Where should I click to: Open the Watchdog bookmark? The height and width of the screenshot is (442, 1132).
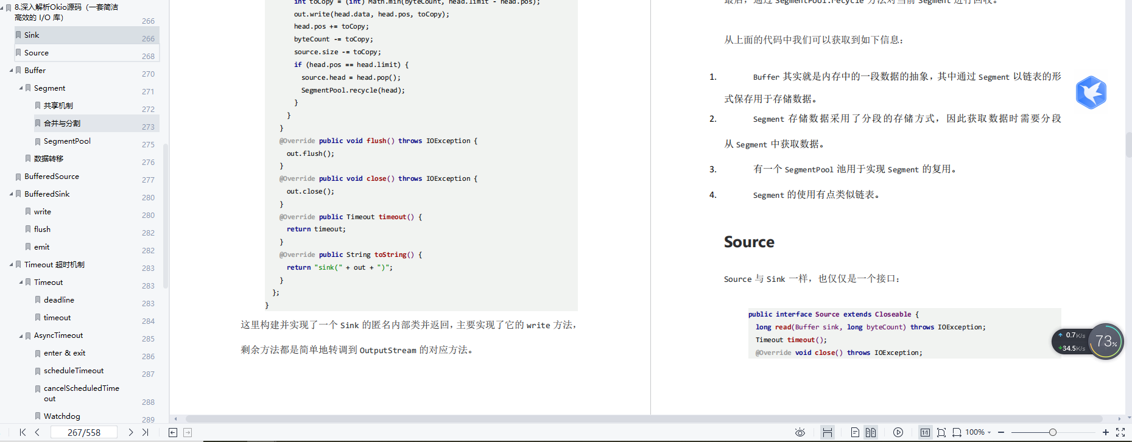62,416
